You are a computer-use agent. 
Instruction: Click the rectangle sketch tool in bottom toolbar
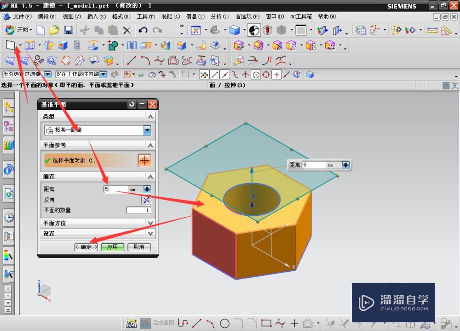tap(266, 323)
